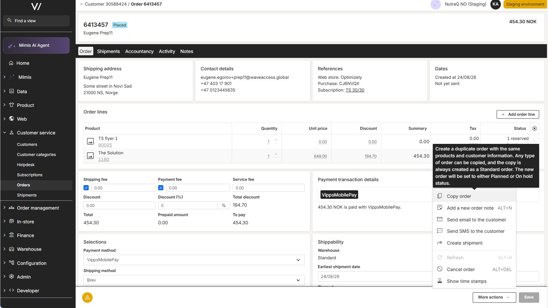Open Helpdesk in sidebar
This screenshot has height=308, width=548.
[26, 165]
